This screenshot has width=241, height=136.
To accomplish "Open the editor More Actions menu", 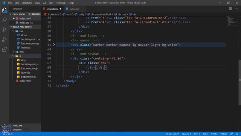I will click(236, 9).
